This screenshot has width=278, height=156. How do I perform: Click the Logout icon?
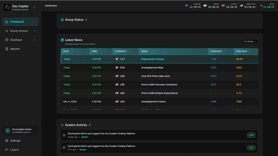6,149
